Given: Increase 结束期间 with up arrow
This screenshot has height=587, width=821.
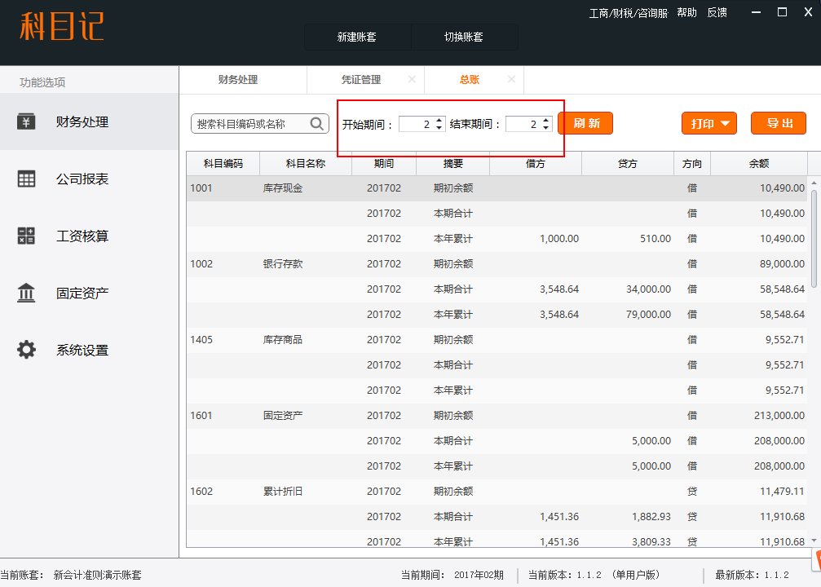Looking at the screenshot, I should 546,120.
